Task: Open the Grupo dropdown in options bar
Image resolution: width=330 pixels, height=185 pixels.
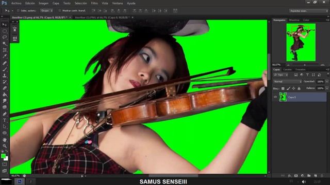Action: 47,10
